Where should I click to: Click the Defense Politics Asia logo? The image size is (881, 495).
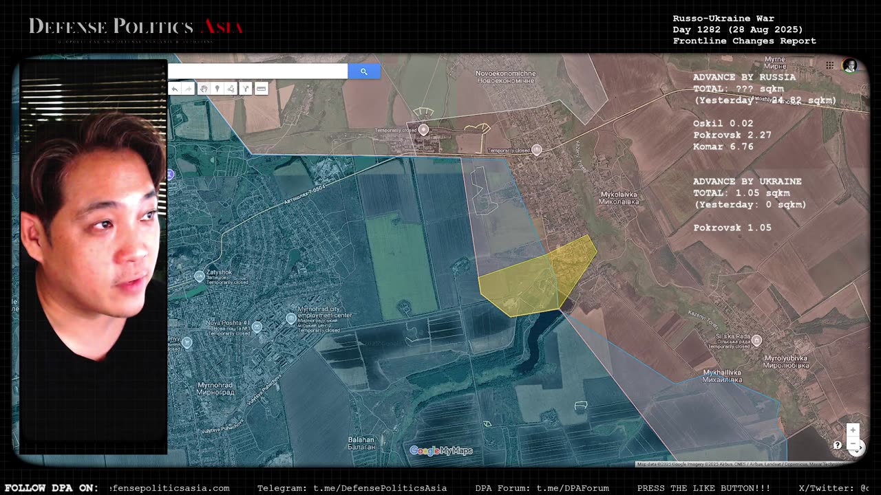136,27
